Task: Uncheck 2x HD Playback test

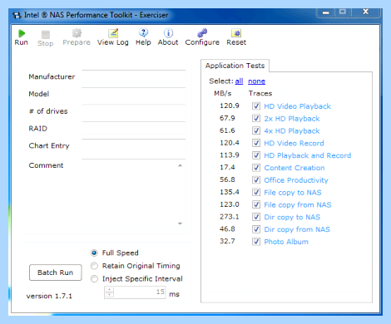Action: tap(256, 118)
